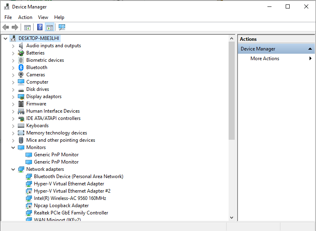316x231 pixels.
Task: Expand the Display adaptors chevron
Action: click(13, 97)
